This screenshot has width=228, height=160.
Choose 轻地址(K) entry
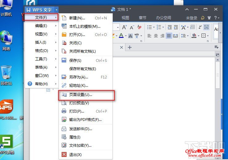pos(86,85)
